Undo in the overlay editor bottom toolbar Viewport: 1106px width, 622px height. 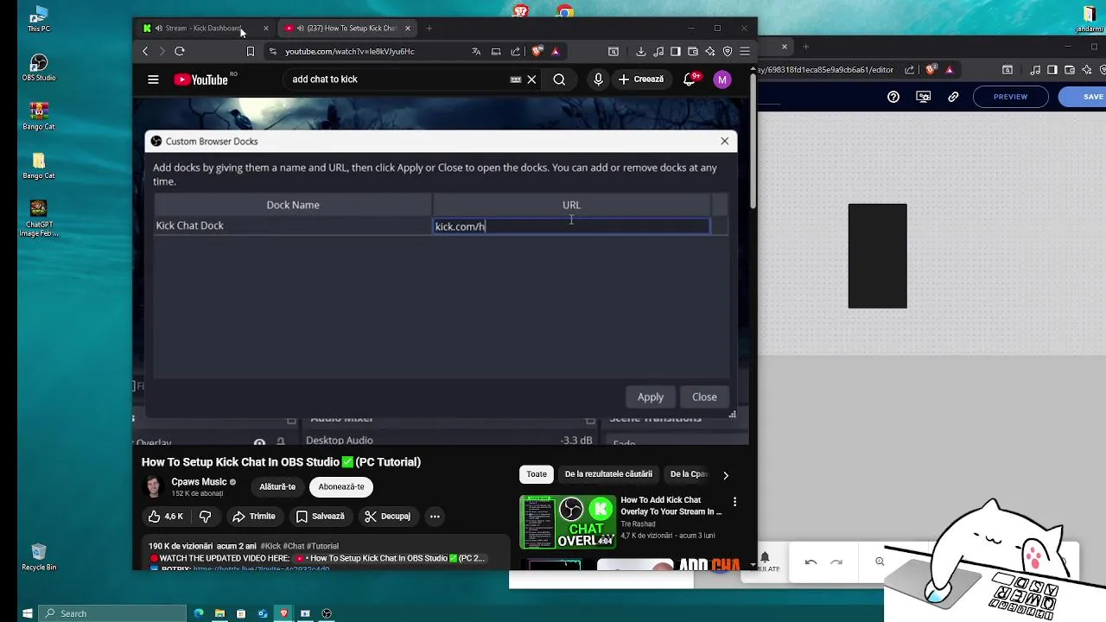coord(810,562)
